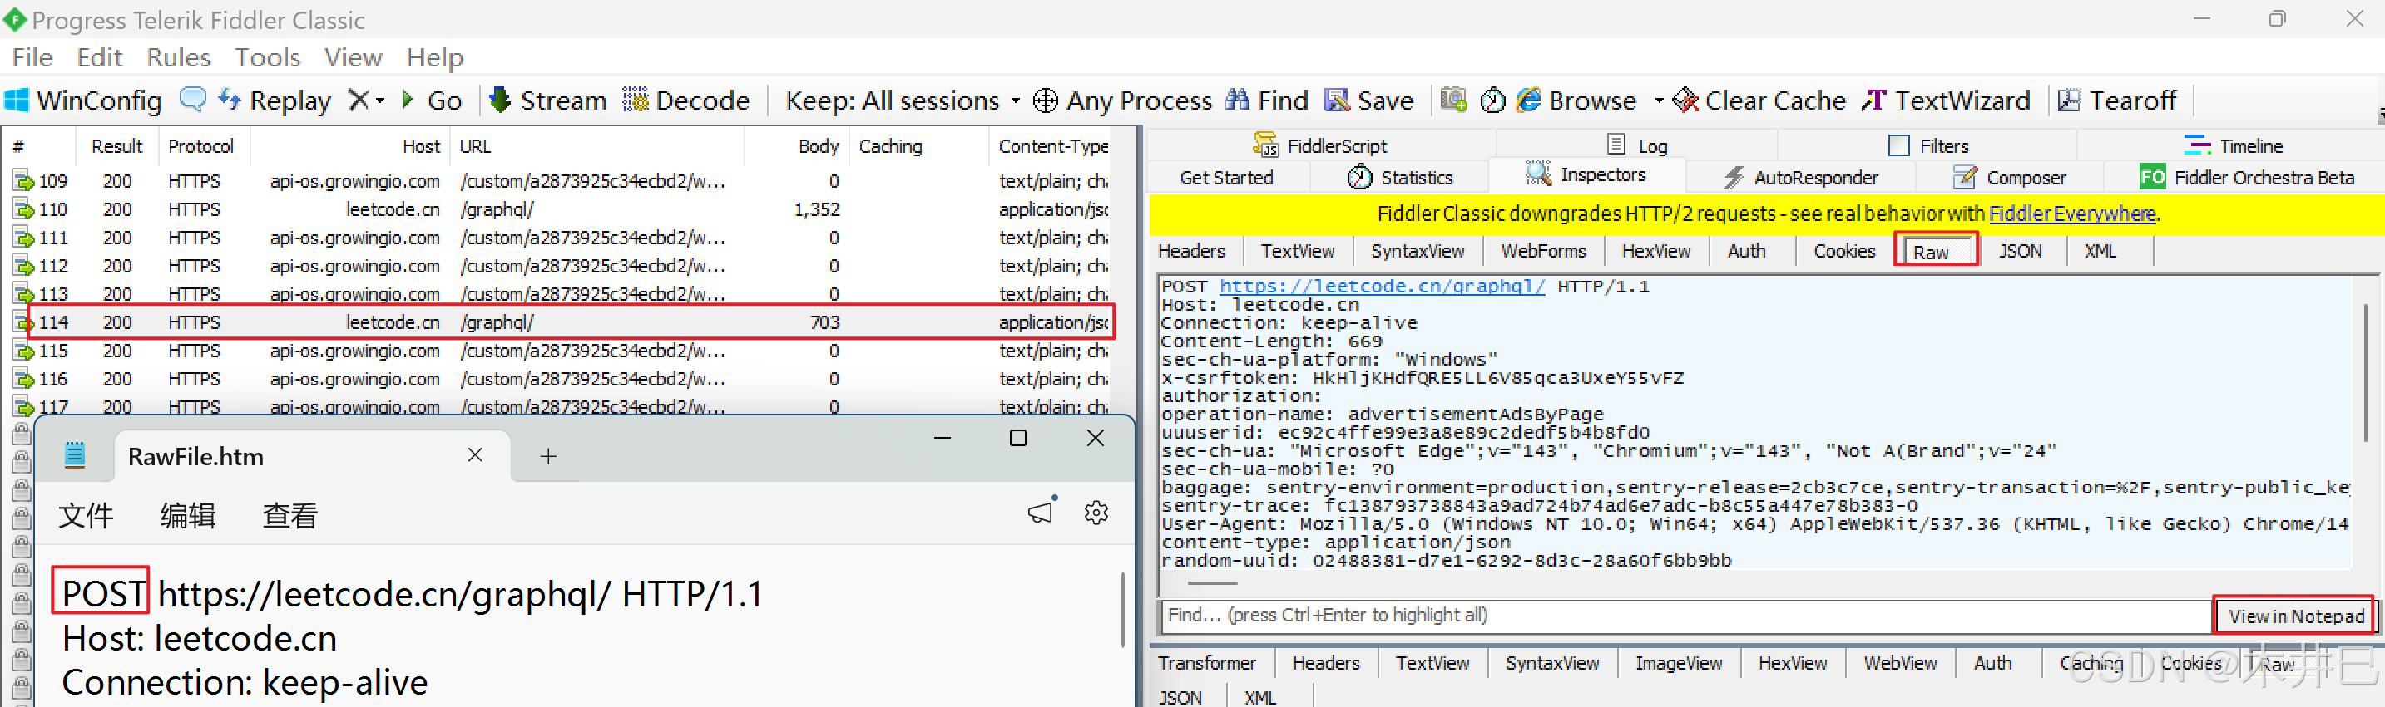Screen dimensions: 2385x707
Task: Select response Transformer tab
Action: pyautogui.click(x=1206, y=663)
